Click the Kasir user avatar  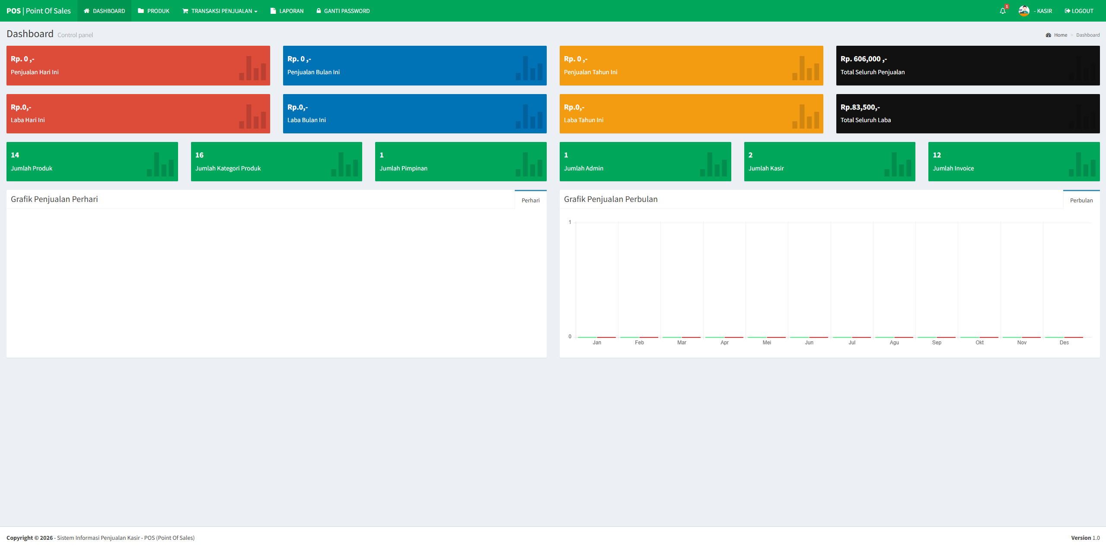[x=1023, y=11]
